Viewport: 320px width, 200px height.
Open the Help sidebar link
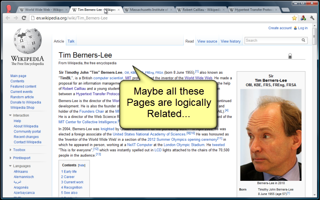[x=17, y=121]
